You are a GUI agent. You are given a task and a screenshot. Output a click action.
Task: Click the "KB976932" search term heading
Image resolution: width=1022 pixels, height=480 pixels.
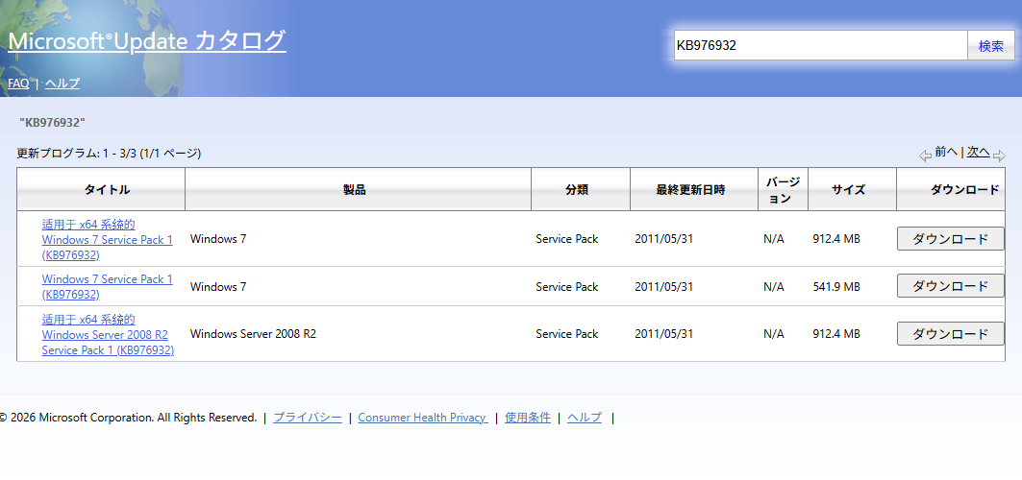(x=53, y=122)
